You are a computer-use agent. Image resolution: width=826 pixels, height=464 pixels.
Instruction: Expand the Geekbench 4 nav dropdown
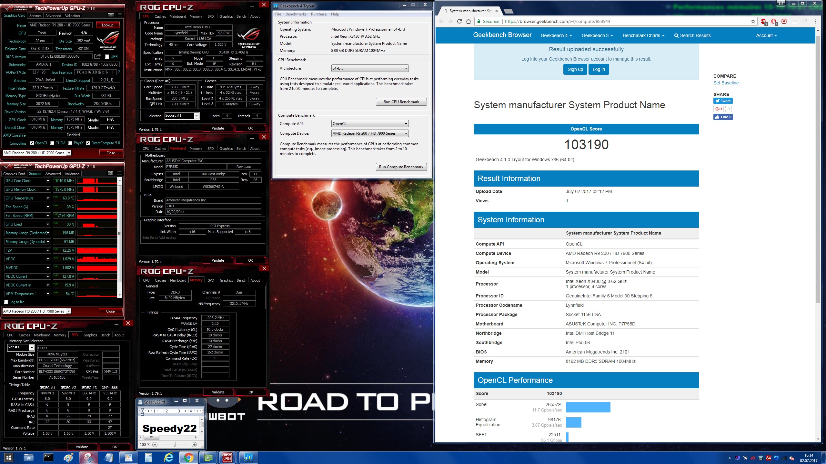tap(556, 35)
